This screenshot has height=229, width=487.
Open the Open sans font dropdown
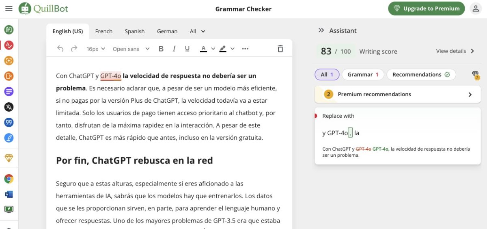pyautogui.click(x=131, y=49)
